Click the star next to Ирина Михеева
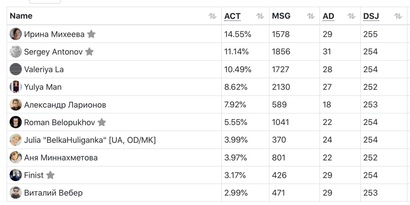 coord(91,34)
